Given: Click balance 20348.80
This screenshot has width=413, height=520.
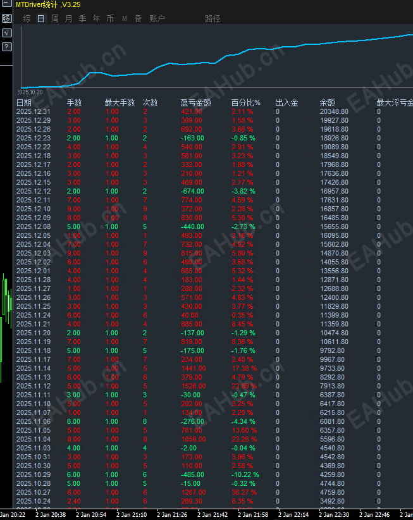Looking at the screenshot, I should [334, 112].
